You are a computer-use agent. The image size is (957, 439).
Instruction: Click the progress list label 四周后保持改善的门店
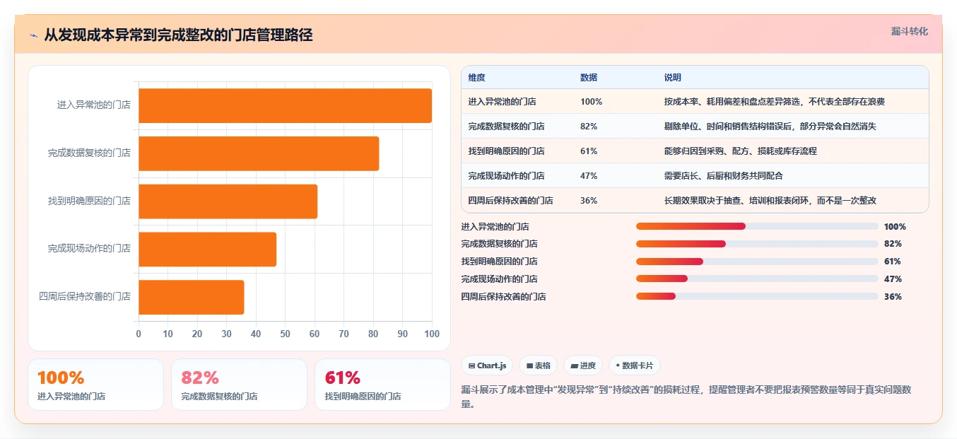click(x=503, y=297)
